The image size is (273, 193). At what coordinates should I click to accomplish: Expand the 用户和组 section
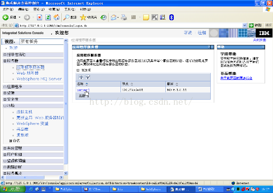click(x=5, y=154)
